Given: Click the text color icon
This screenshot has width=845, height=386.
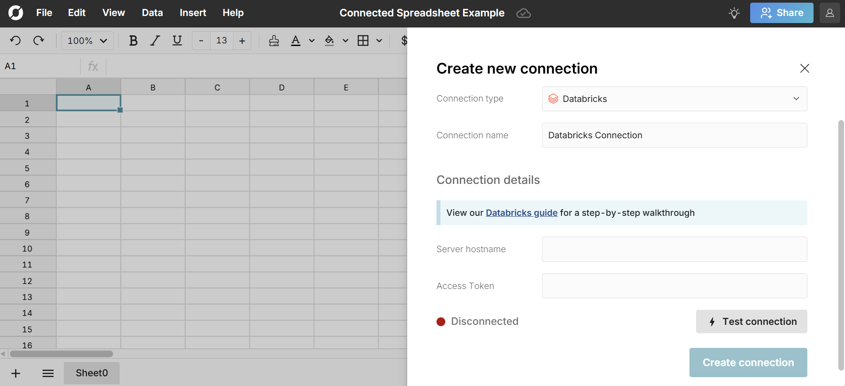Looking at the screenshot, I should pos(296,41).
